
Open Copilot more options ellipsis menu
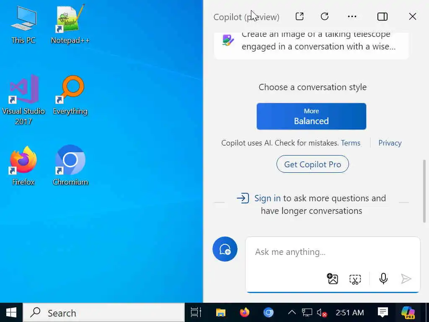pos(352,16)
